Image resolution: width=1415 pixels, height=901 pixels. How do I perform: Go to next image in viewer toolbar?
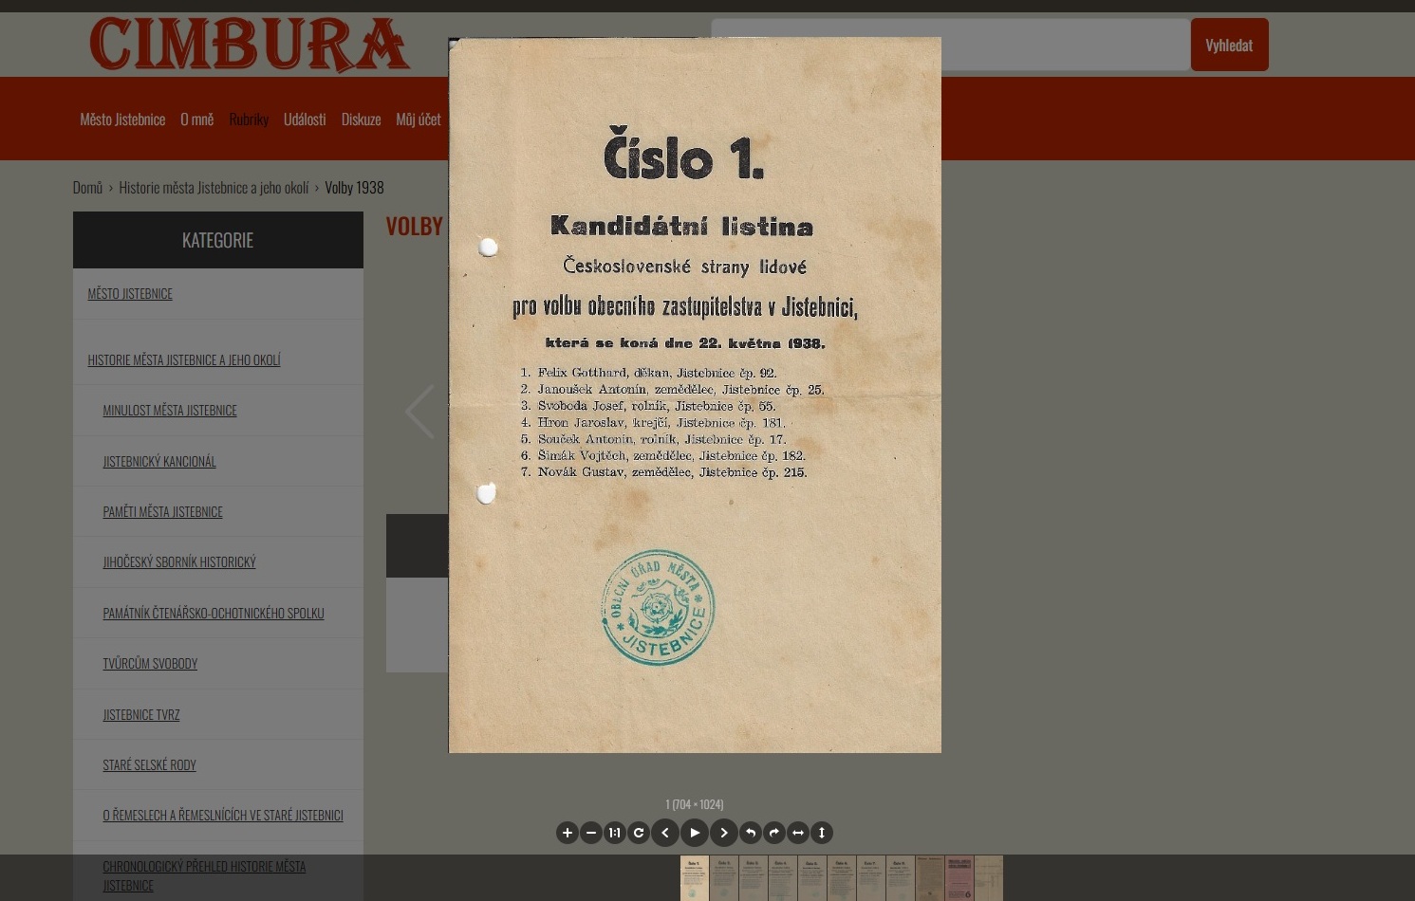[724, 833]
